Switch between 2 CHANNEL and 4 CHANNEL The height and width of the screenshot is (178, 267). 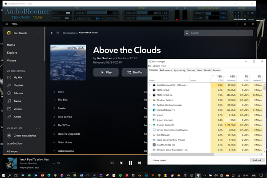[x=98, y=18]
